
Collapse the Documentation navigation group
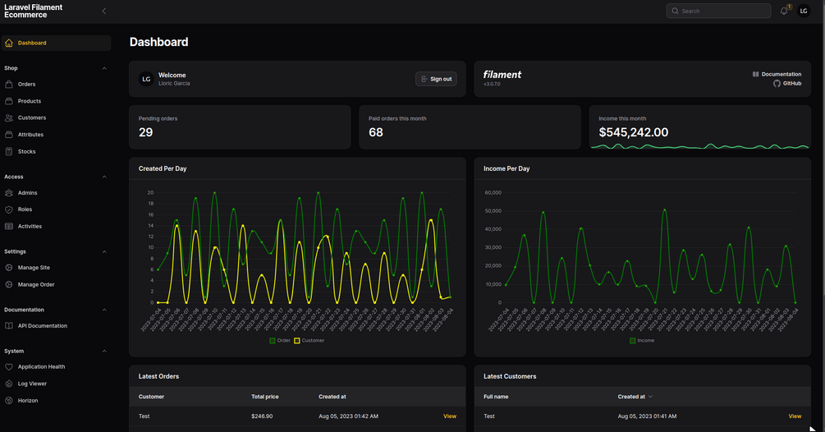coord(104,310)
